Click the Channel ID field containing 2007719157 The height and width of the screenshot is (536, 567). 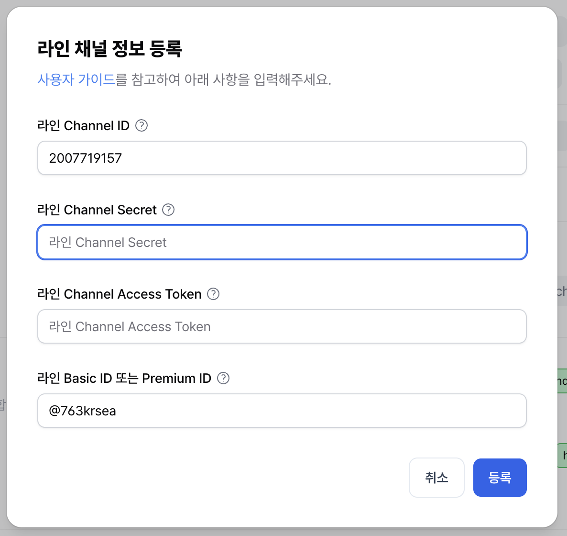pos(281,158)
